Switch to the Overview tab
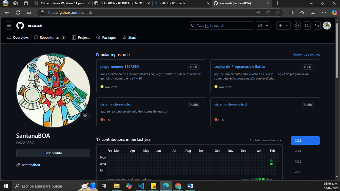Viewport: 340px width, 191px height. tap(17, 37)
